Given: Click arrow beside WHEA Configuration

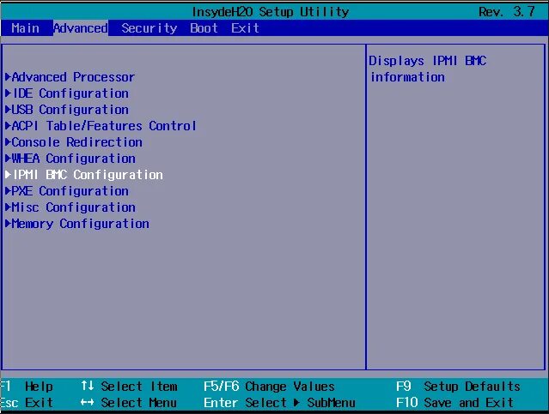Looking at the screenshot, I should tap(8, 159).
